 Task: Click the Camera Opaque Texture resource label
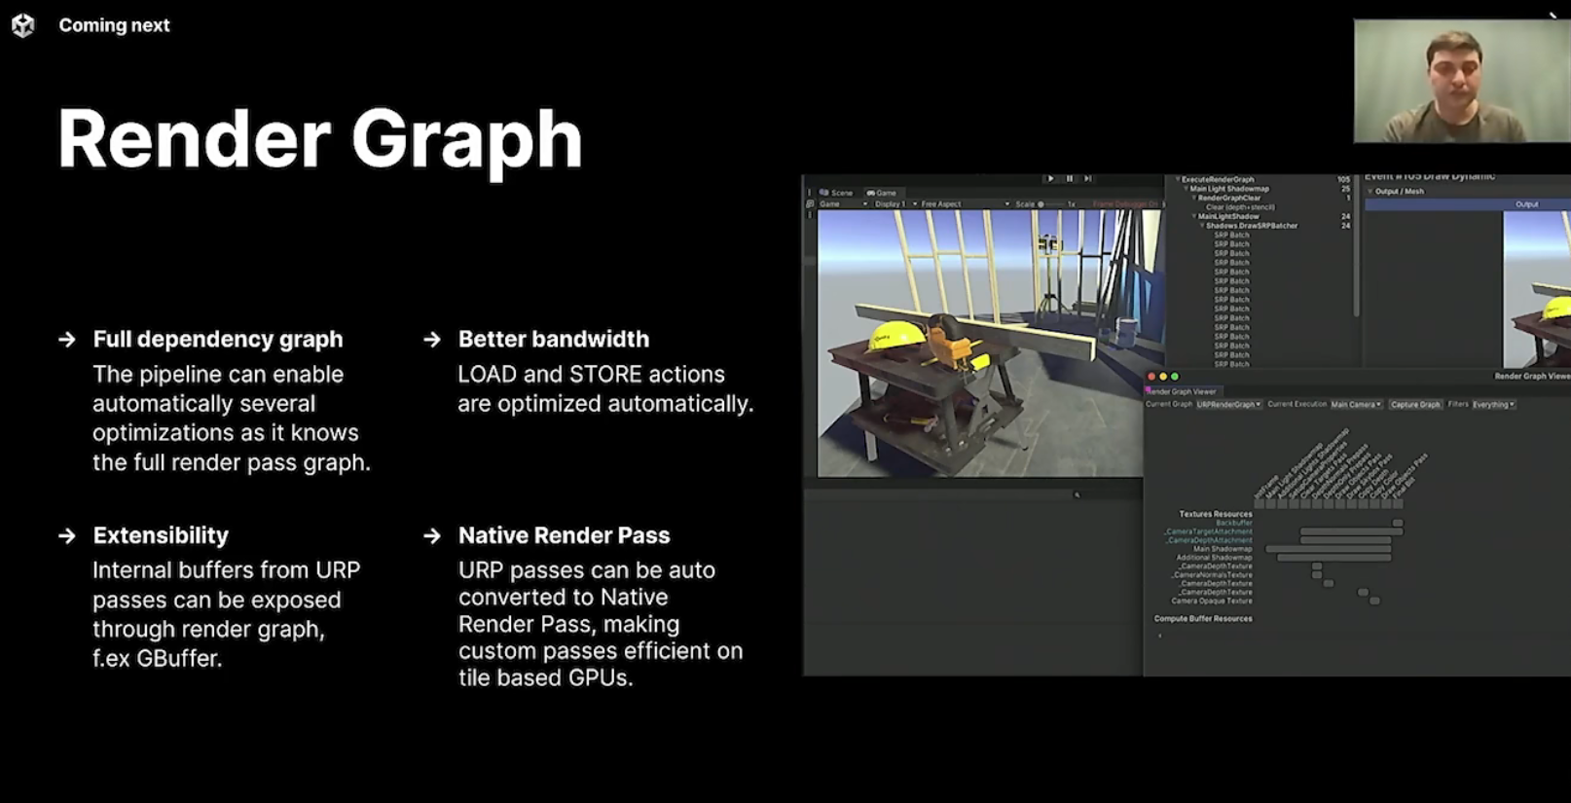click(x=1211, y=601)
